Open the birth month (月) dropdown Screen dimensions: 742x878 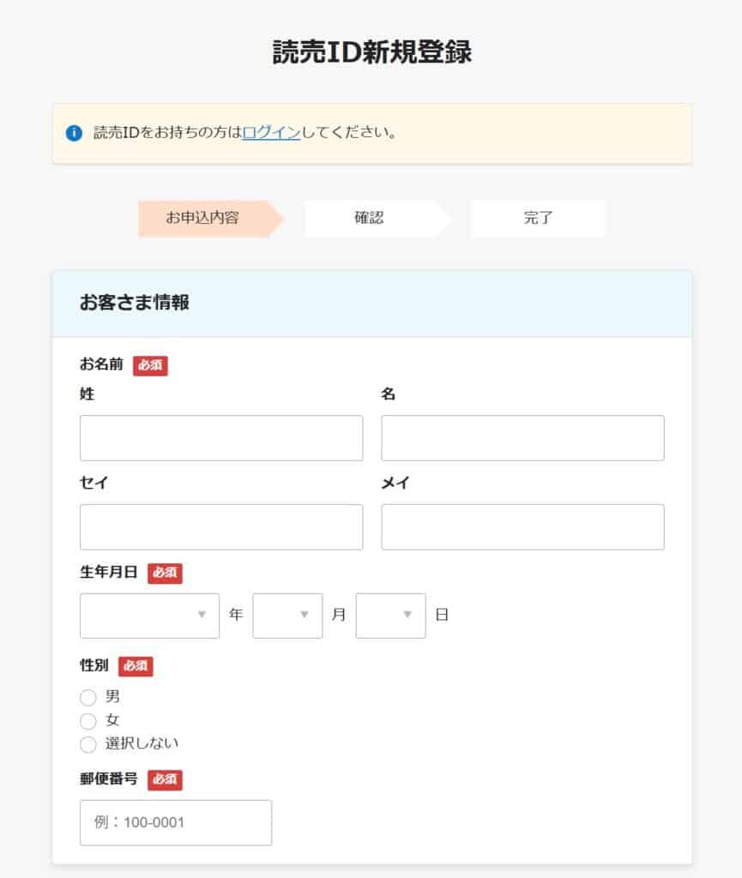click(x=287, y=616)
